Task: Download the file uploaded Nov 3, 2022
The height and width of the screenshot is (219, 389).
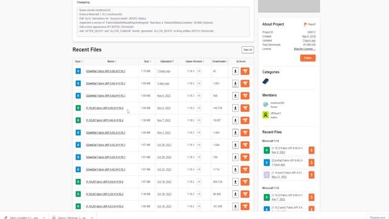Action: tap(235, 133)
